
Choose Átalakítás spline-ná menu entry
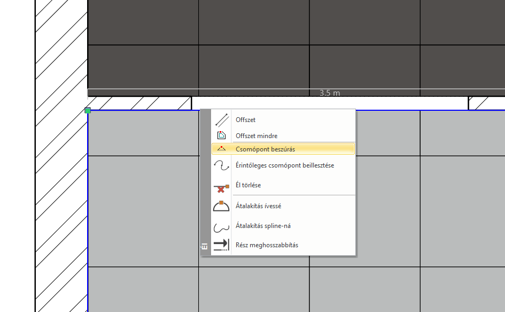(283, 226)
